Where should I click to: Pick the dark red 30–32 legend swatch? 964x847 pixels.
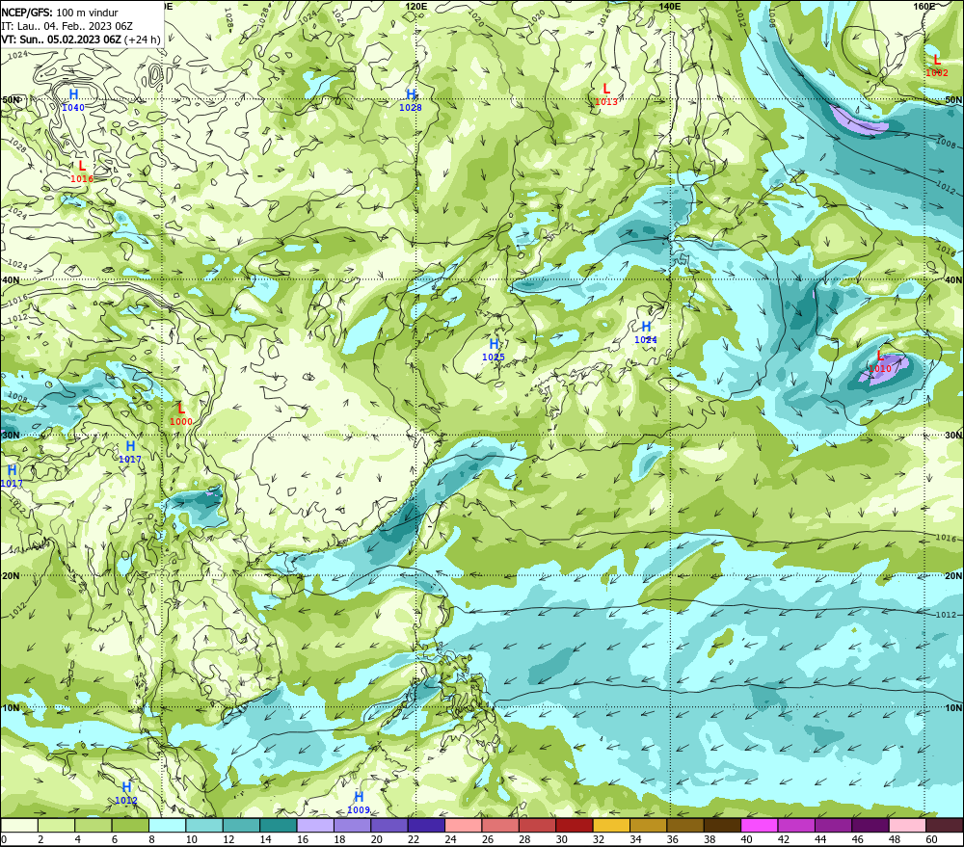(575, 825)
